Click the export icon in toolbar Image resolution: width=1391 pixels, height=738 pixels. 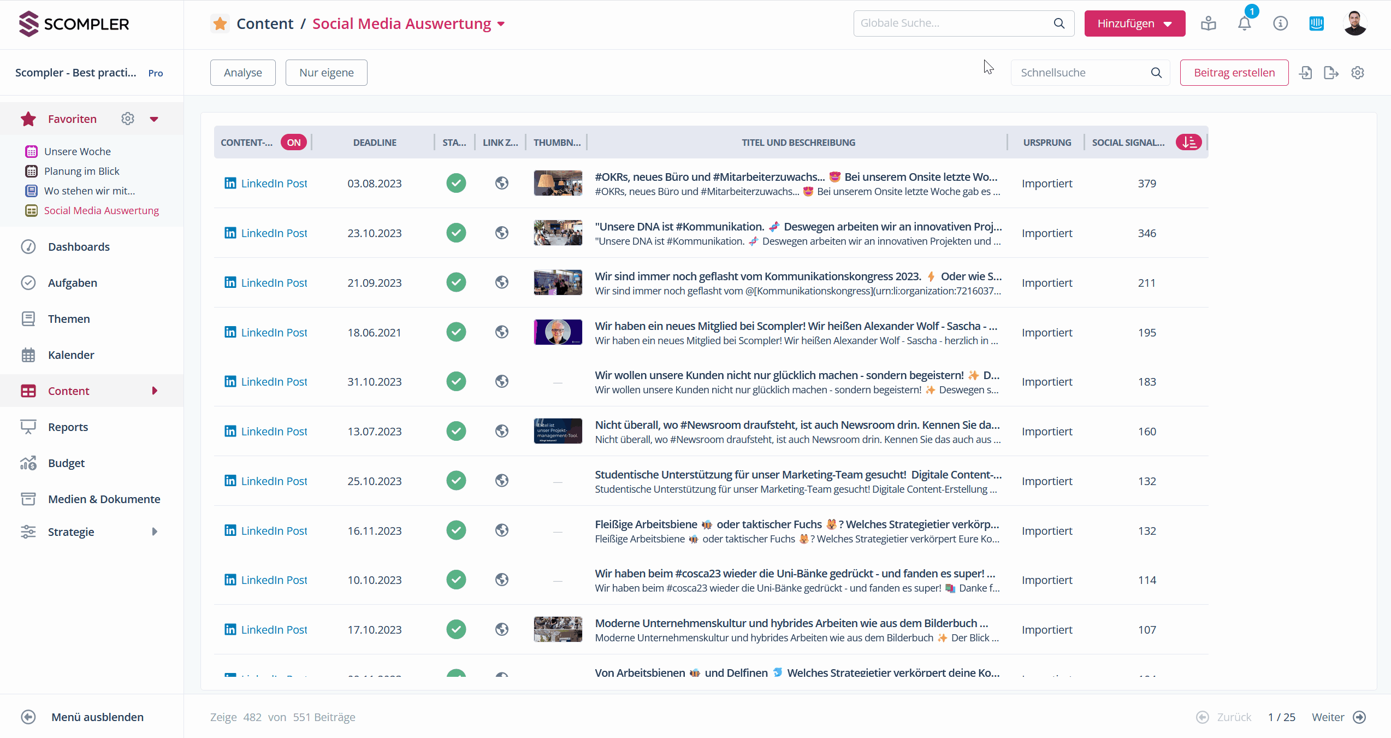(1331, 73)
